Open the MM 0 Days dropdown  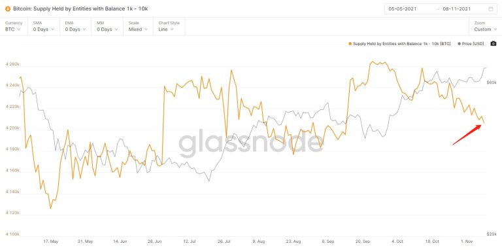[107, 26]
